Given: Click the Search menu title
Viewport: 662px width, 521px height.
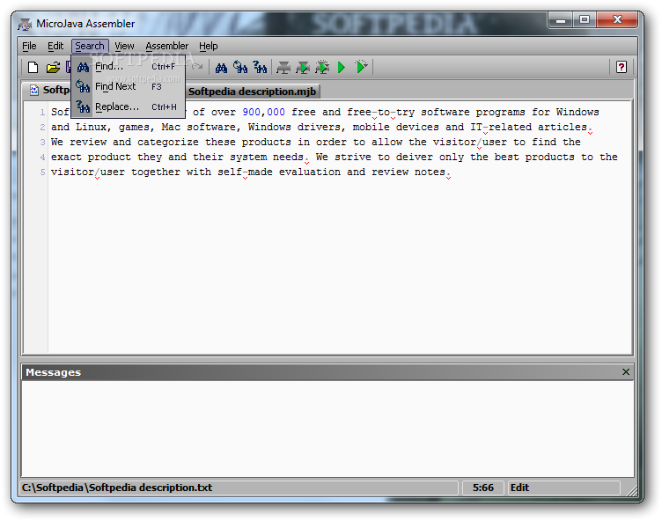Looking at the screenshot, I should [90, 46].
